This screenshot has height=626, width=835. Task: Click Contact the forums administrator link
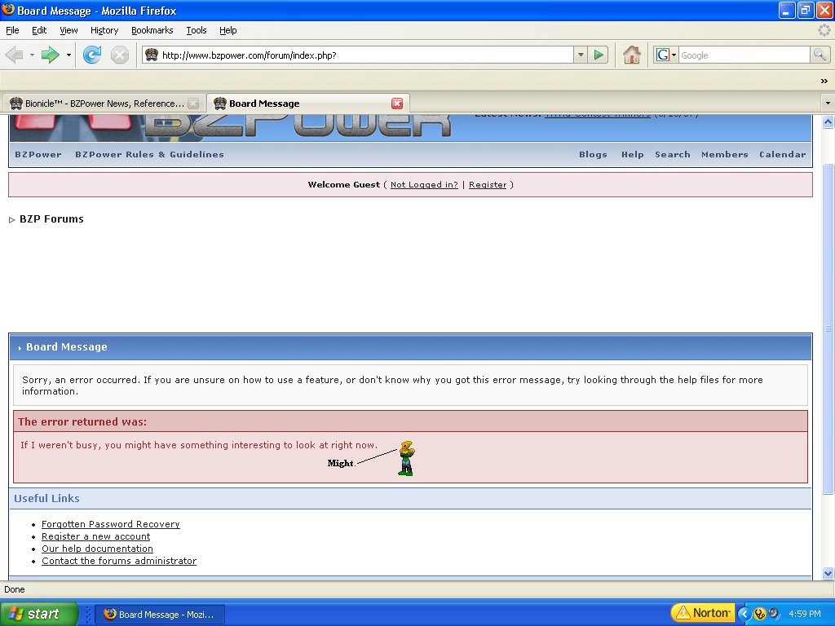119,561
